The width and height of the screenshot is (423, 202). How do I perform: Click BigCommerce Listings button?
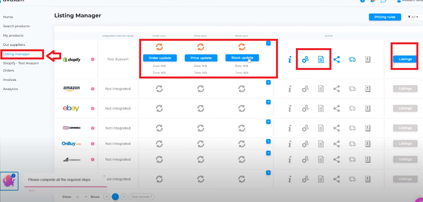point(405,160)
